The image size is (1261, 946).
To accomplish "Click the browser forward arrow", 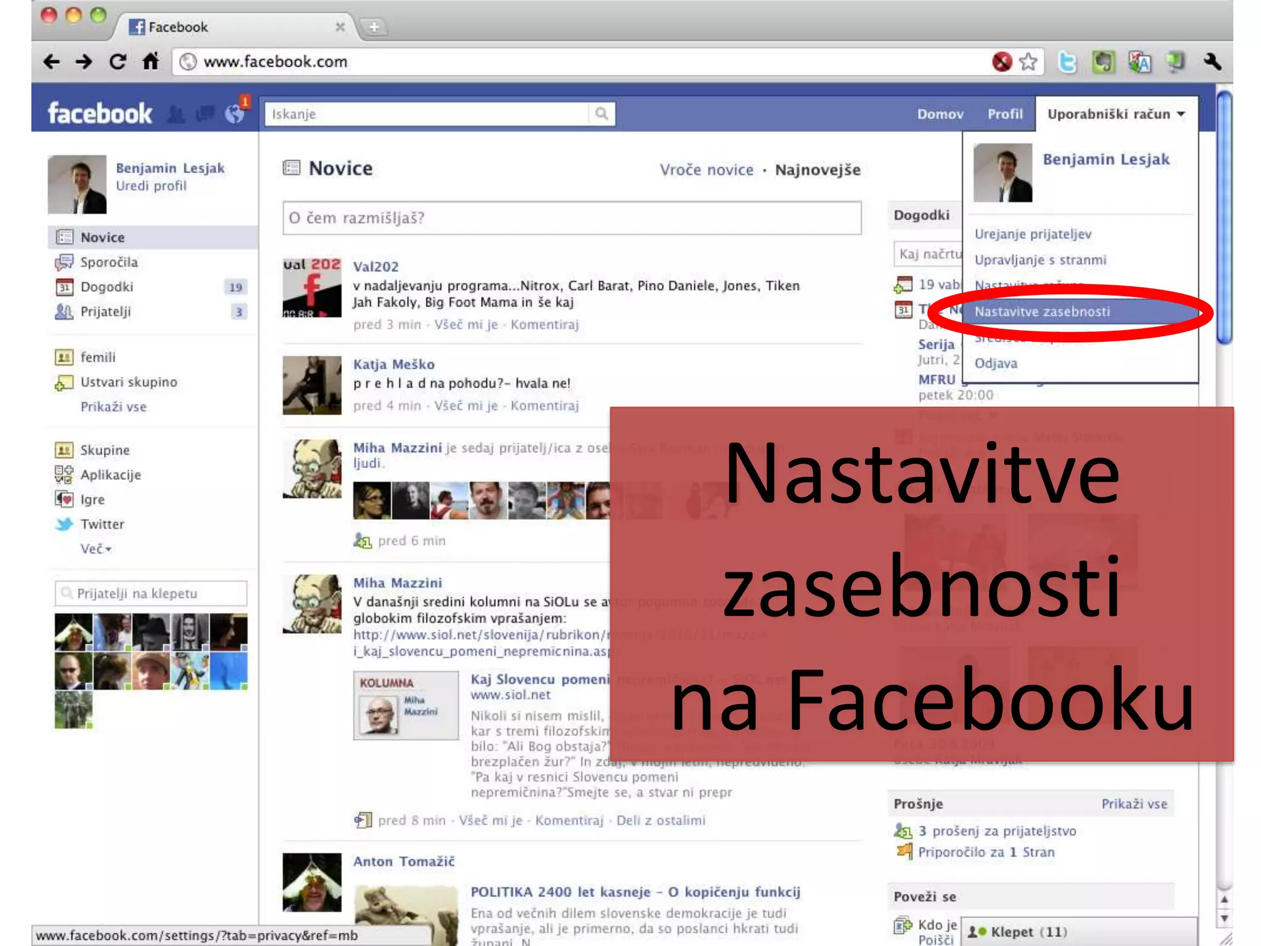I will [x=84, y=62].
